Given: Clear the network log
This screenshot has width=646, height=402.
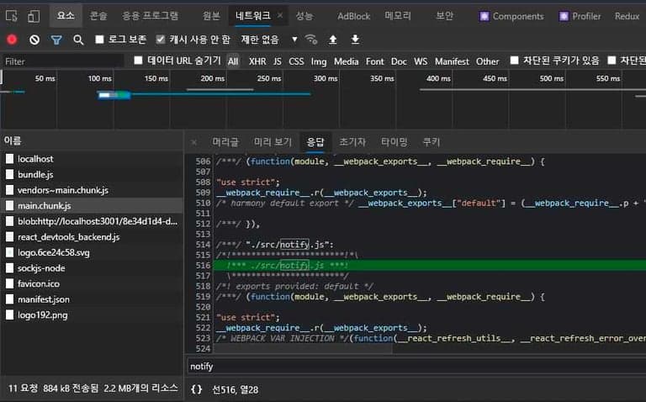Looking at the screenshot, I should pos(34,40).
